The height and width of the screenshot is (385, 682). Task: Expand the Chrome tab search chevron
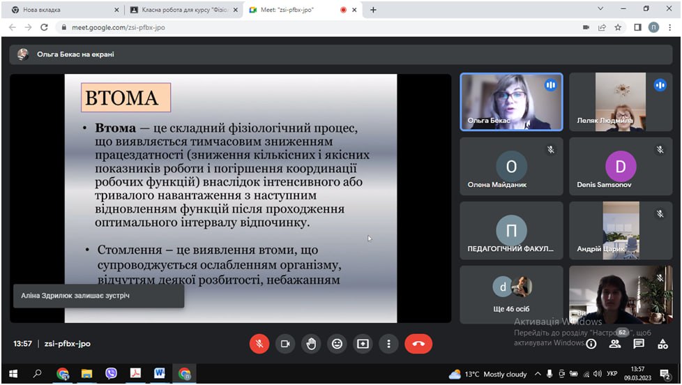pos(600,9)
